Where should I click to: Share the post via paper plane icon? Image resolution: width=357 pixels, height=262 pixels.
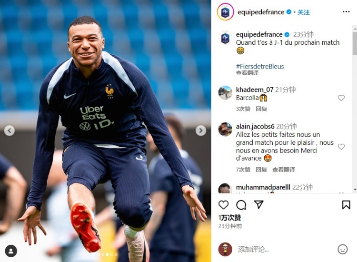point(258,204)
